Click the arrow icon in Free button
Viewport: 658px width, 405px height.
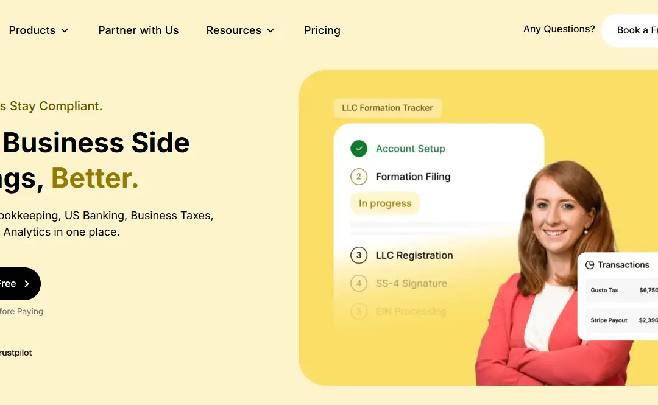tap(27, 284)
